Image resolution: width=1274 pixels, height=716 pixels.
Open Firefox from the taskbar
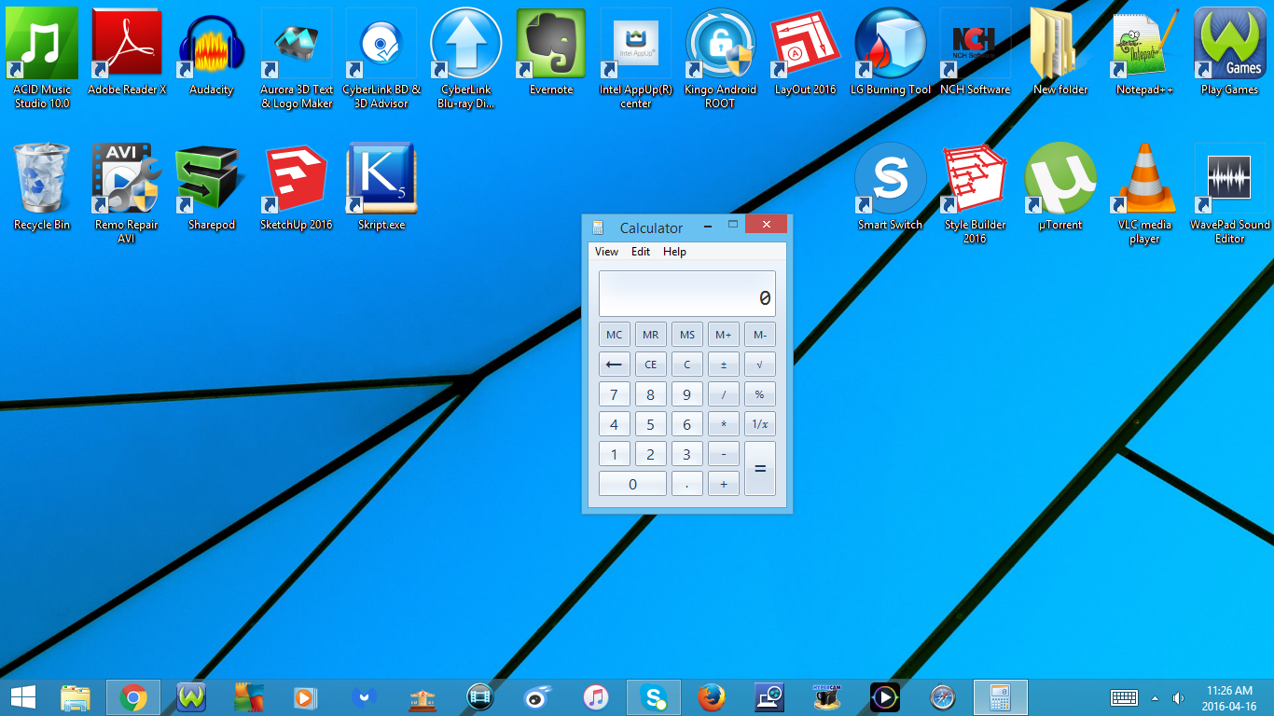(x=712, y=696)
